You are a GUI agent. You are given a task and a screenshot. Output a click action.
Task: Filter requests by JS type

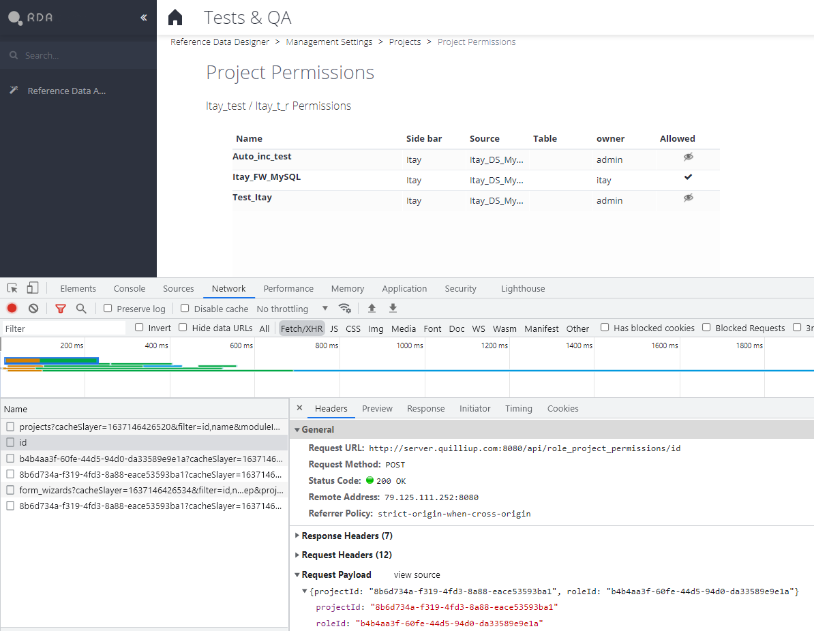(334, 328)
